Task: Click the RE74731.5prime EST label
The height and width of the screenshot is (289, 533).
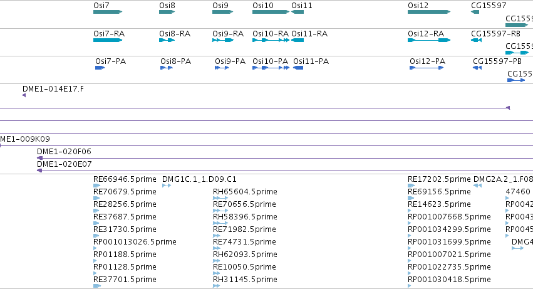Action: click(244, 242)
